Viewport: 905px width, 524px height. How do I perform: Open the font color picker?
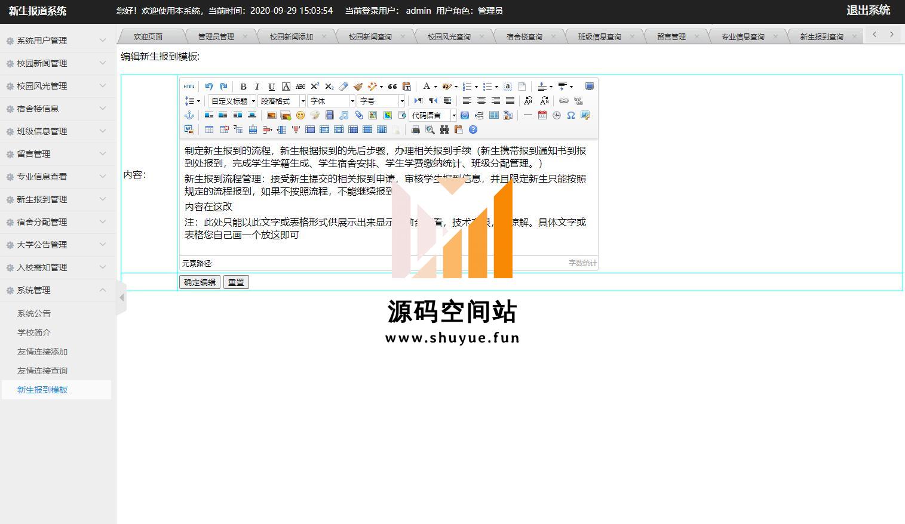click(427, 87)
